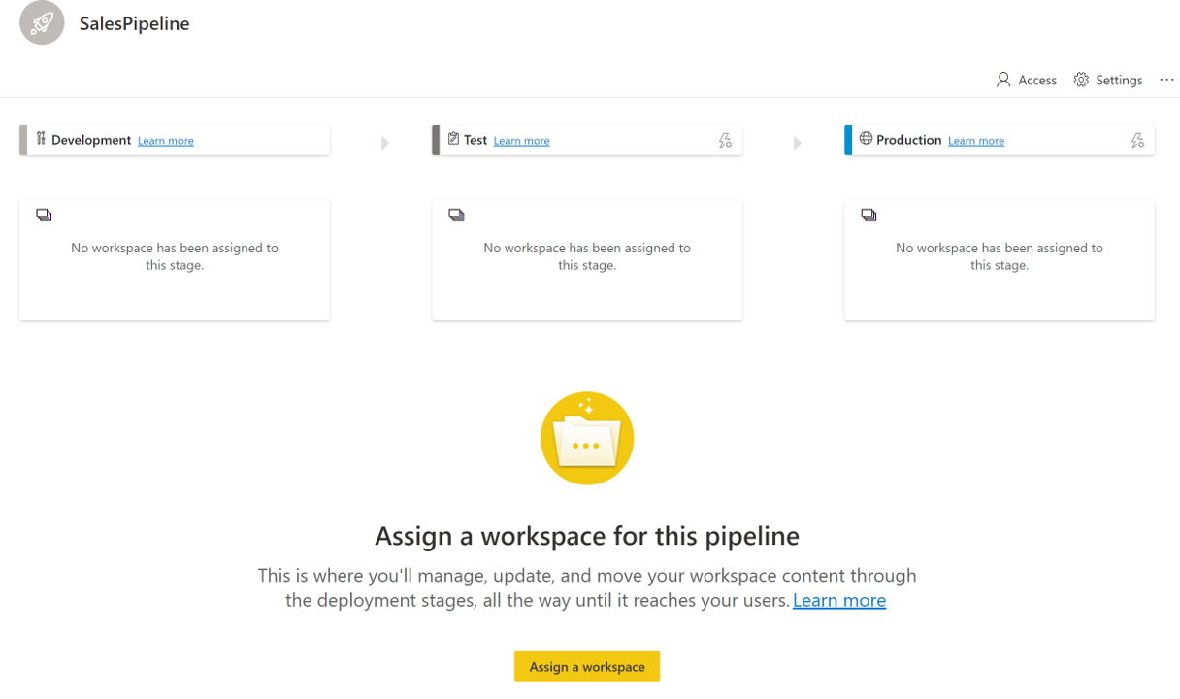Screen dimensions: 1180x699
Task: Open Settings gear icon
Action: pos(1081,80)
